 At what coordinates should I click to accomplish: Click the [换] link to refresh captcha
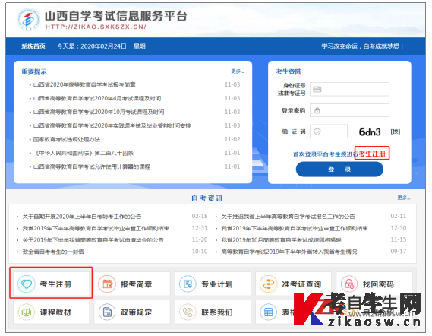pyautogui.click(x=396, y=132)
